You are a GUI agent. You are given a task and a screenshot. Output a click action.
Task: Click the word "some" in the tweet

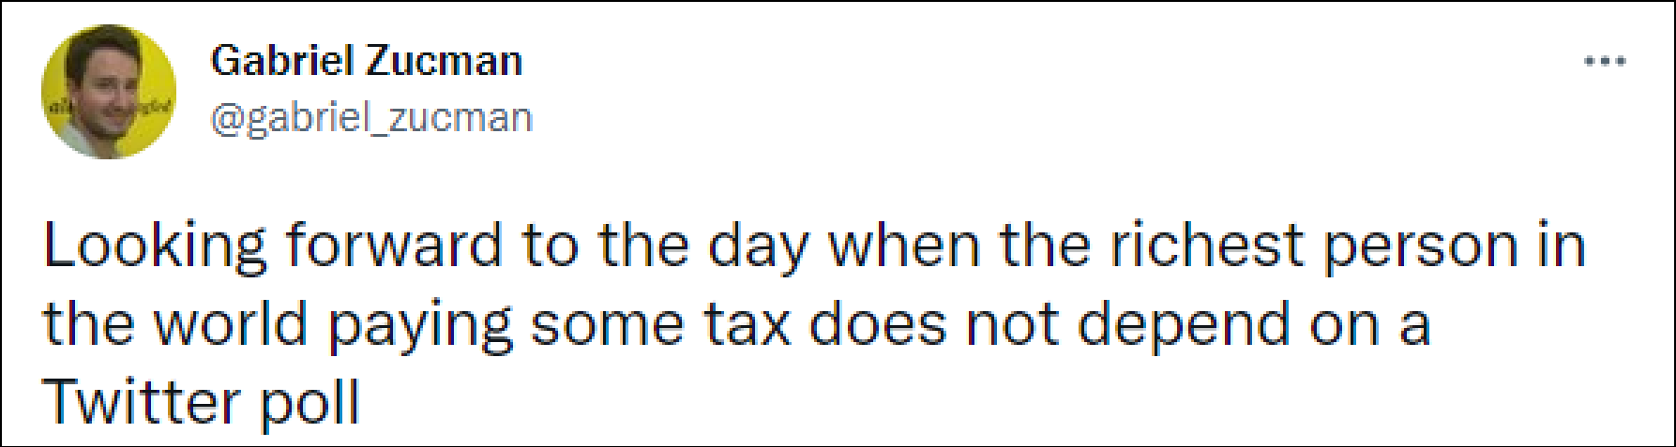pos(608,325)
